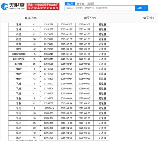The image size is (158, 141).
Task: Select the number cell 13851703
Action: (x=49, y=113)
